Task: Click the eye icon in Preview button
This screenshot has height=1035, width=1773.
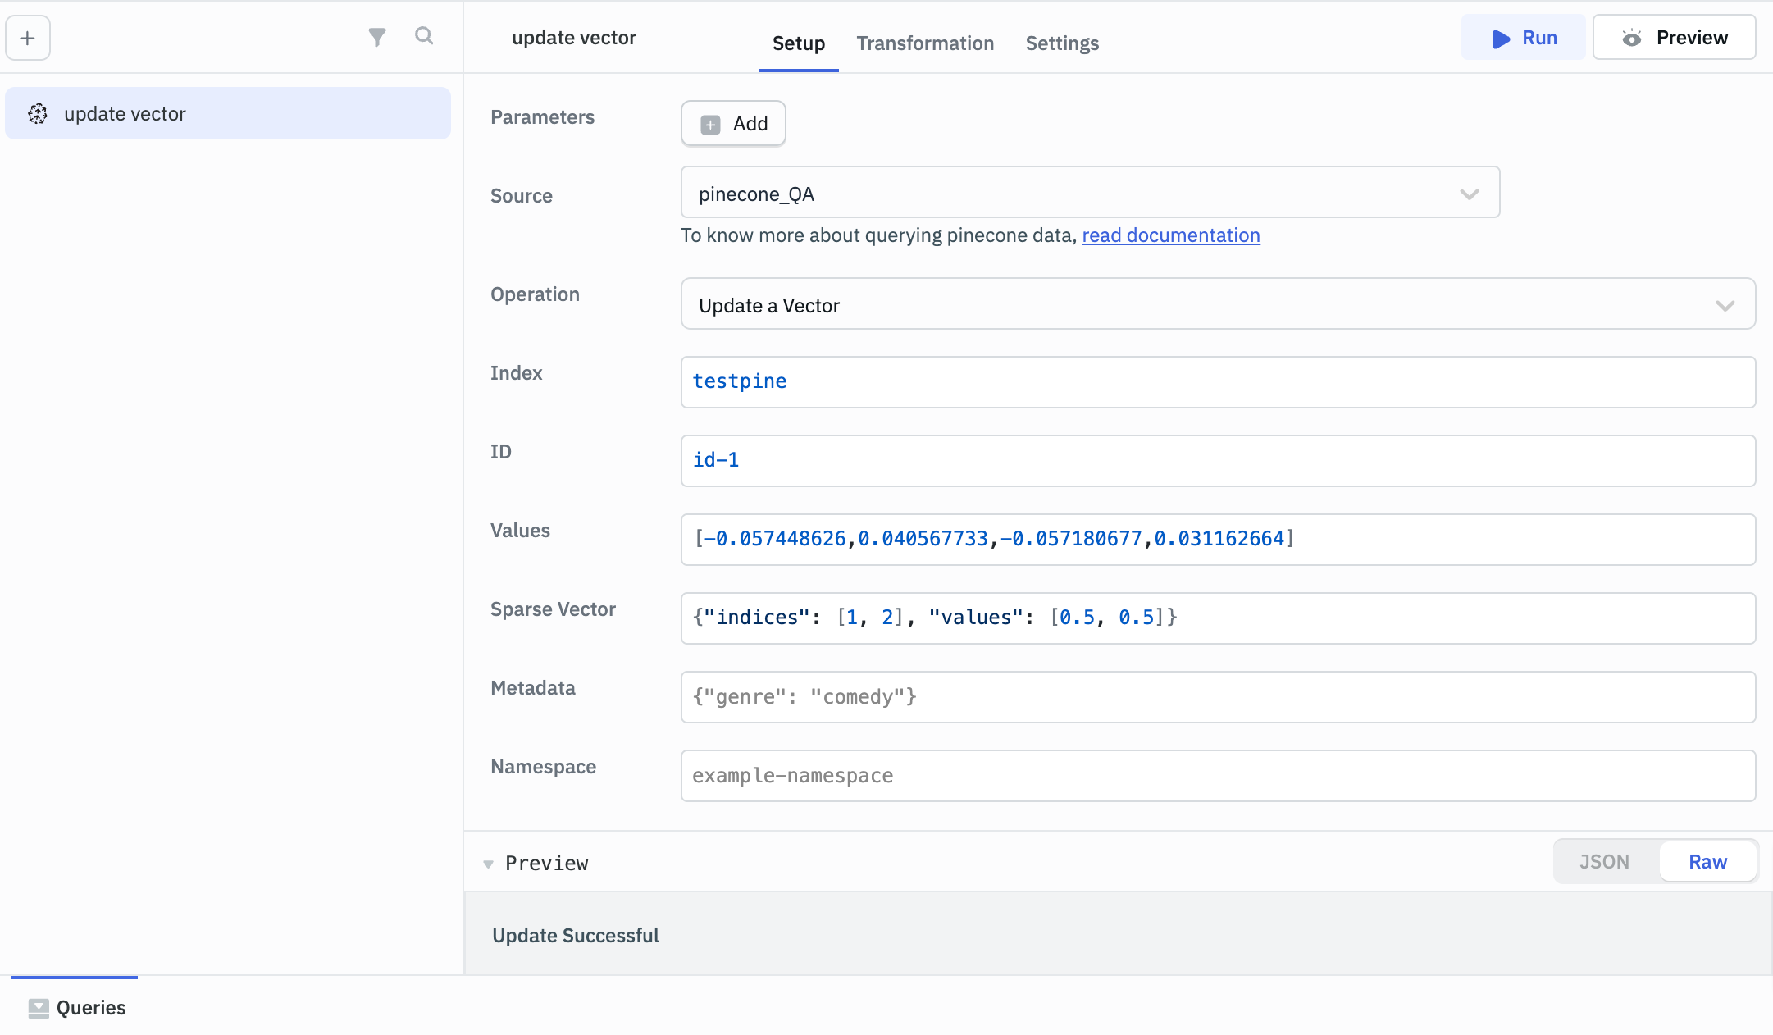Action: 1632,38
